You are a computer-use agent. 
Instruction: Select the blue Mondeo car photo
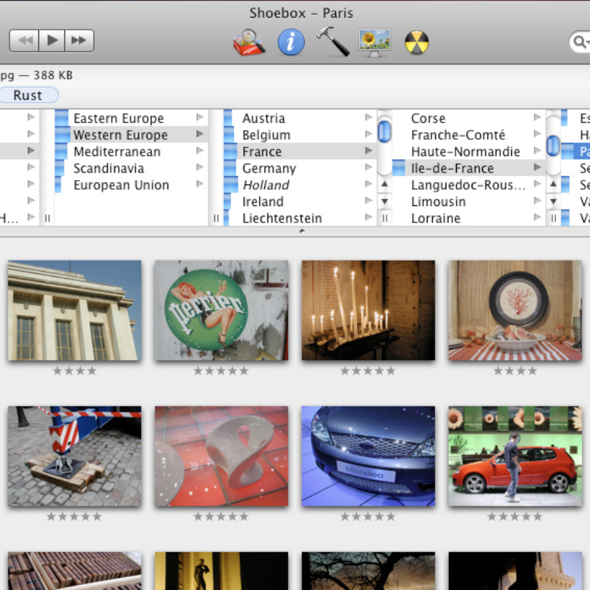368,456
